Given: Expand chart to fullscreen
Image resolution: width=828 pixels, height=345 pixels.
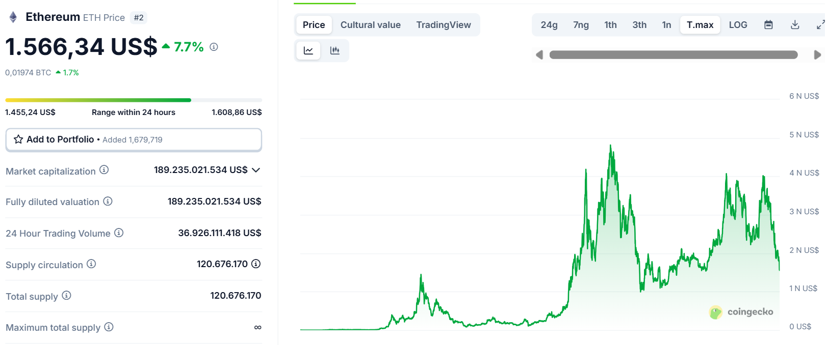Looking at the screenshot, I should [x=820, y=25].
